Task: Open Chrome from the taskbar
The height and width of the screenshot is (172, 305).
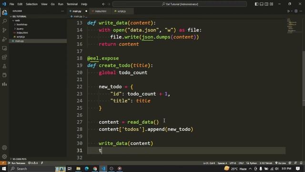Action: point(95,169)
